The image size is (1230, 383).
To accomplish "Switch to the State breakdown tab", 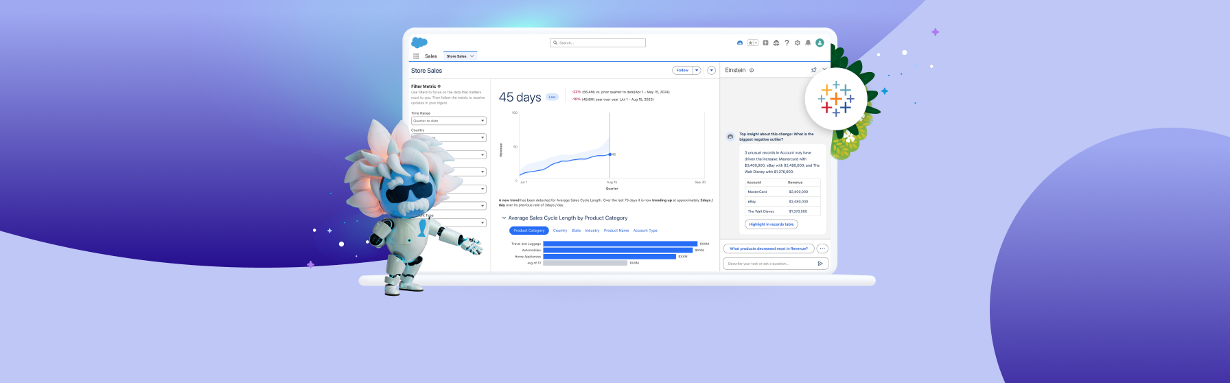I will pyautogui.click(x=576, y=231).
